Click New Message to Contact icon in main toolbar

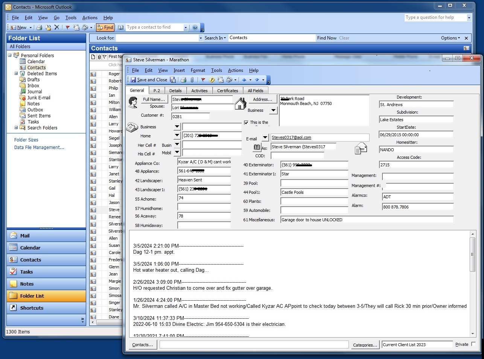click(x=76, y=27)
